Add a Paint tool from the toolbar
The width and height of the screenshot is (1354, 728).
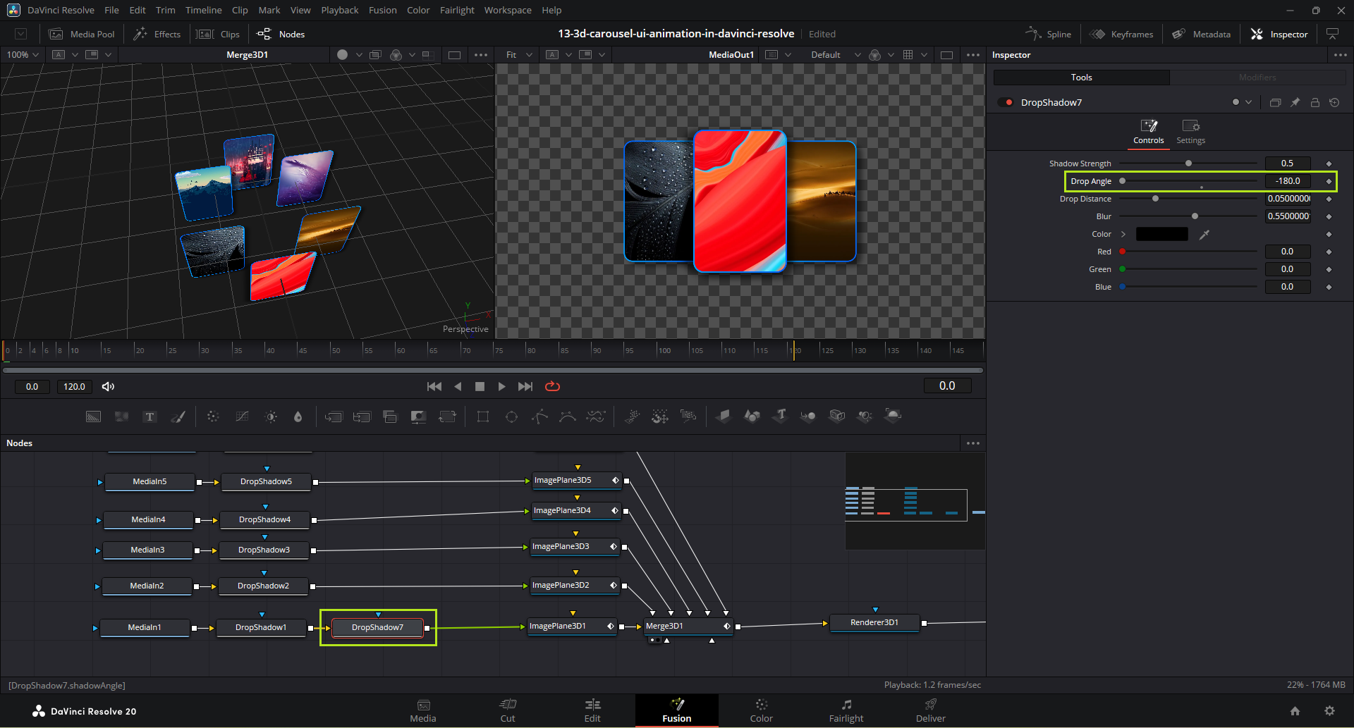[x=178, y=417]
